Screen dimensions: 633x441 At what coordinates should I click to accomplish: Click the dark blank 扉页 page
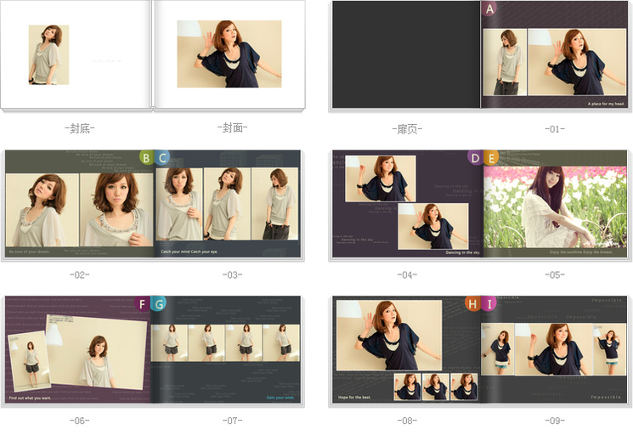click(x=406, y=54)
